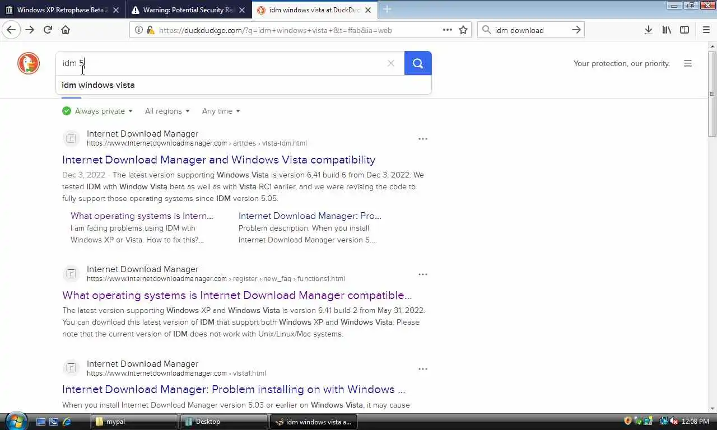This screenshot has width=717, height=430.
Task: Click the lock warning icon in address bar
Action: tap(150, 30)
